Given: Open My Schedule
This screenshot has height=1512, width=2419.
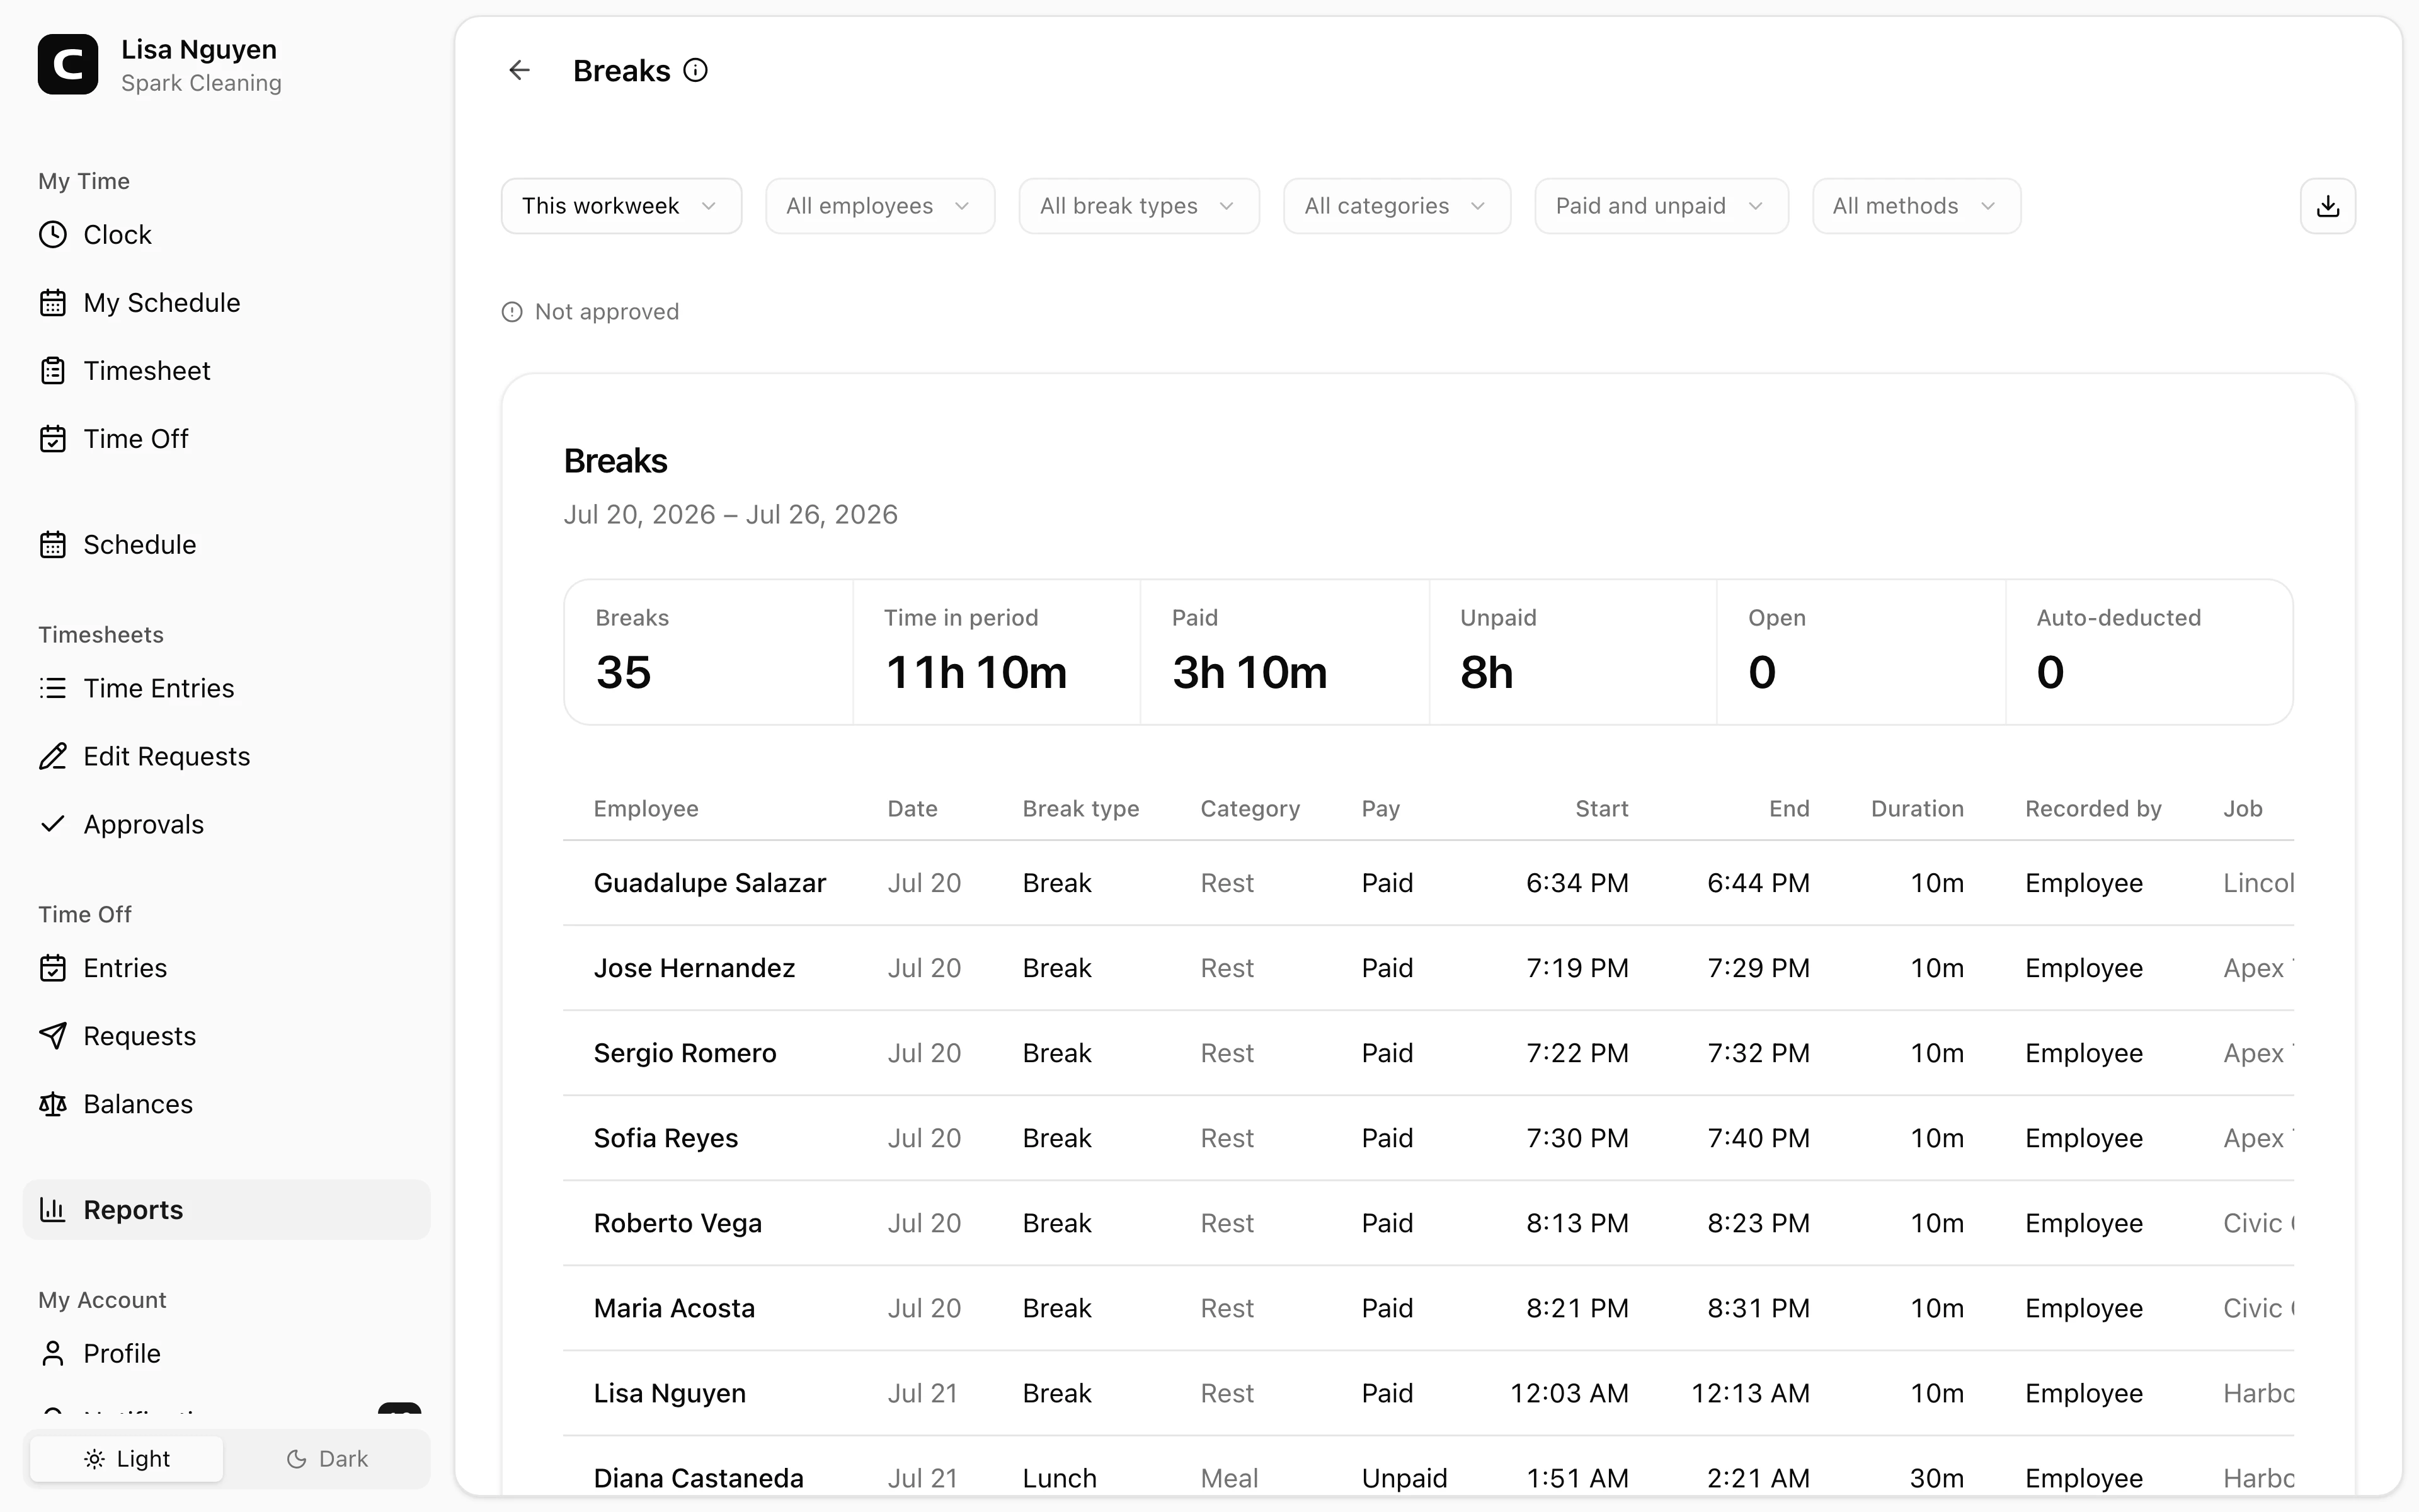Looking at the screenshot, I should [x=227, y=303].
